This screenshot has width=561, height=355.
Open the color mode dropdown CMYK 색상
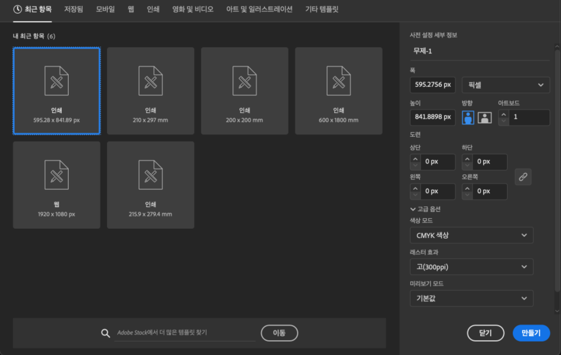click(x=472, y=235)
